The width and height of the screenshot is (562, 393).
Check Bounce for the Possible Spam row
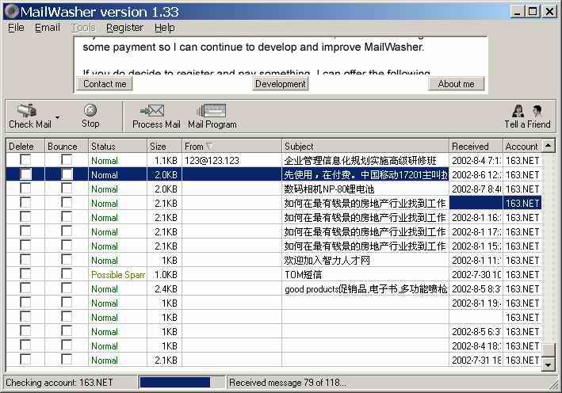[67, 274]
